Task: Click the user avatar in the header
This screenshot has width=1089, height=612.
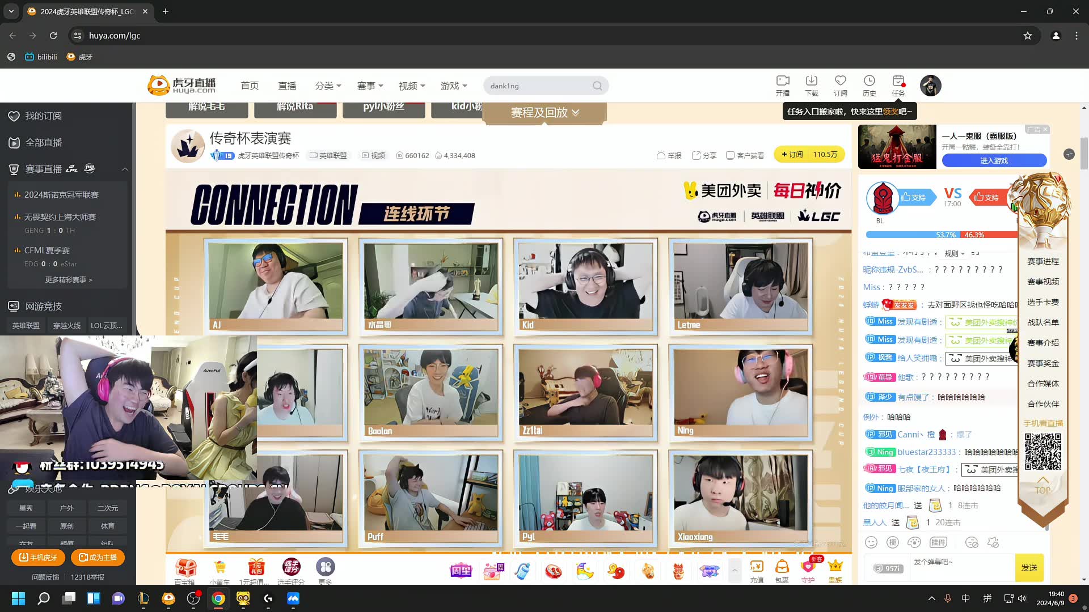Action: [931, 86]
